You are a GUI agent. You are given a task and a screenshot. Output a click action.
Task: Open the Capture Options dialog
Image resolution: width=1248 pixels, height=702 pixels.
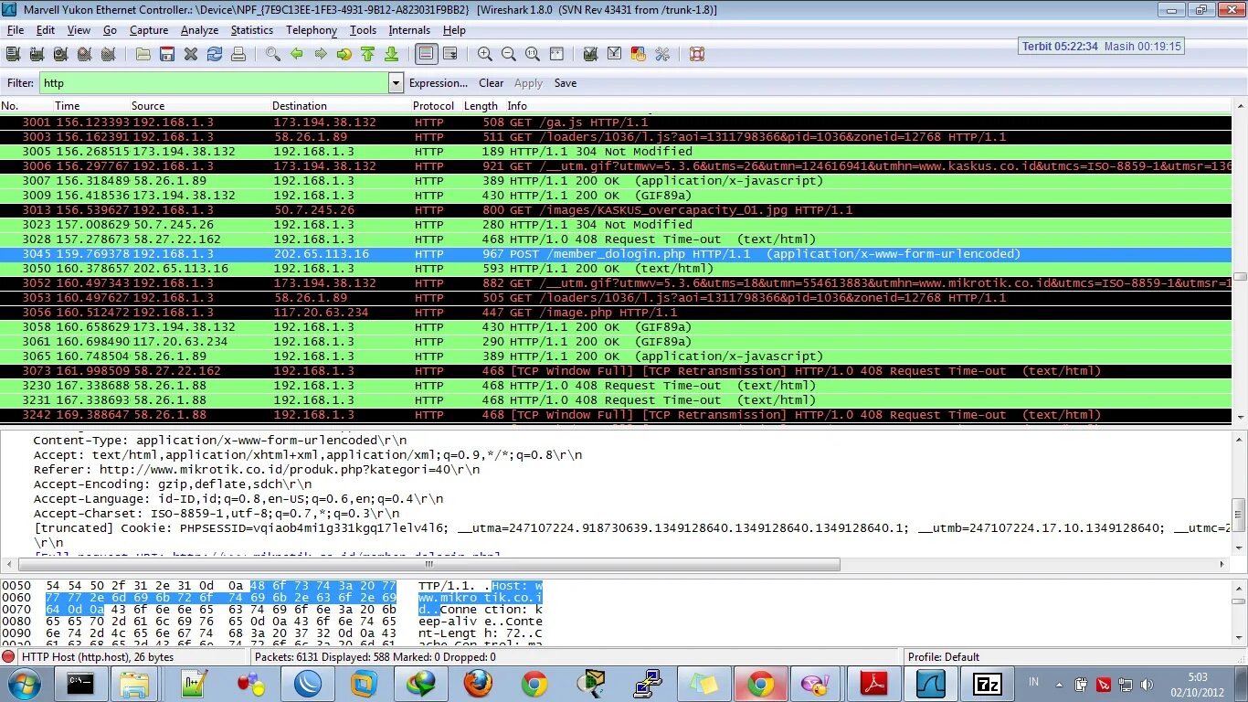[37, 54]
